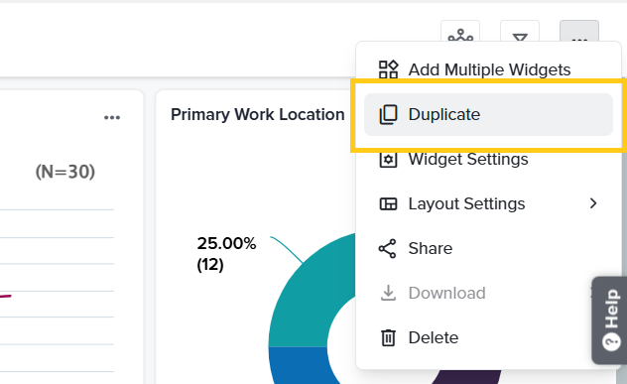This screenshot has width=627, height=384.
Task: Click the Primary Work Location widget title
Action: click(258, 115)
